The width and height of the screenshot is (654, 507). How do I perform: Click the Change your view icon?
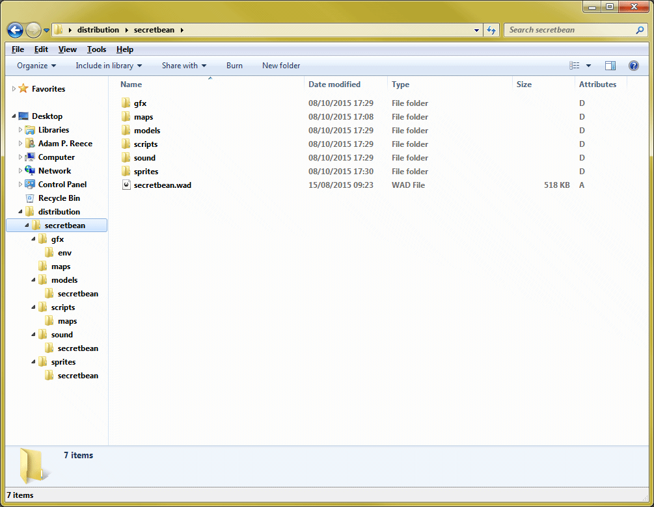pos(575,66)
